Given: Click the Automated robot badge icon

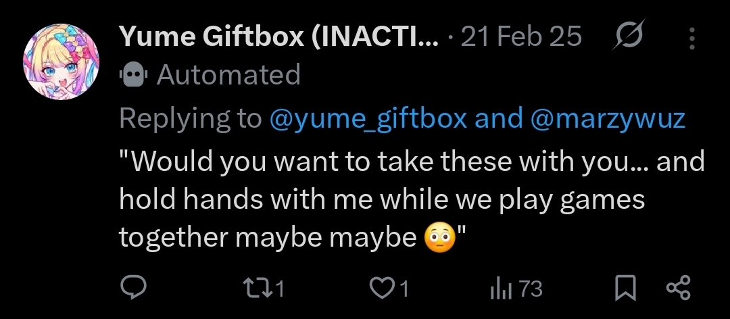Looking at the screenshot, I should pos(133,75).
